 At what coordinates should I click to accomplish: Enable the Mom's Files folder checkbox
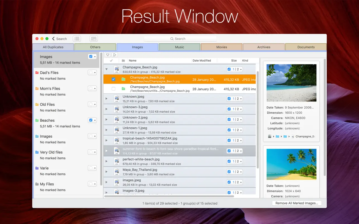click(x=91, y=89)
